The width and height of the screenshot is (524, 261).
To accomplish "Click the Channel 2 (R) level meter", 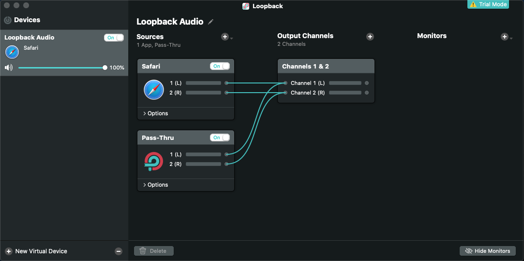I will coord(345,93).
